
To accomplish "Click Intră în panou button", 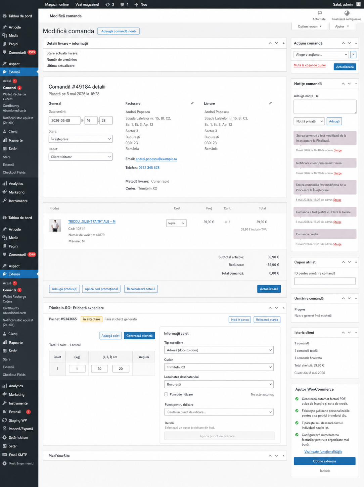I will (x=240, y=320).
